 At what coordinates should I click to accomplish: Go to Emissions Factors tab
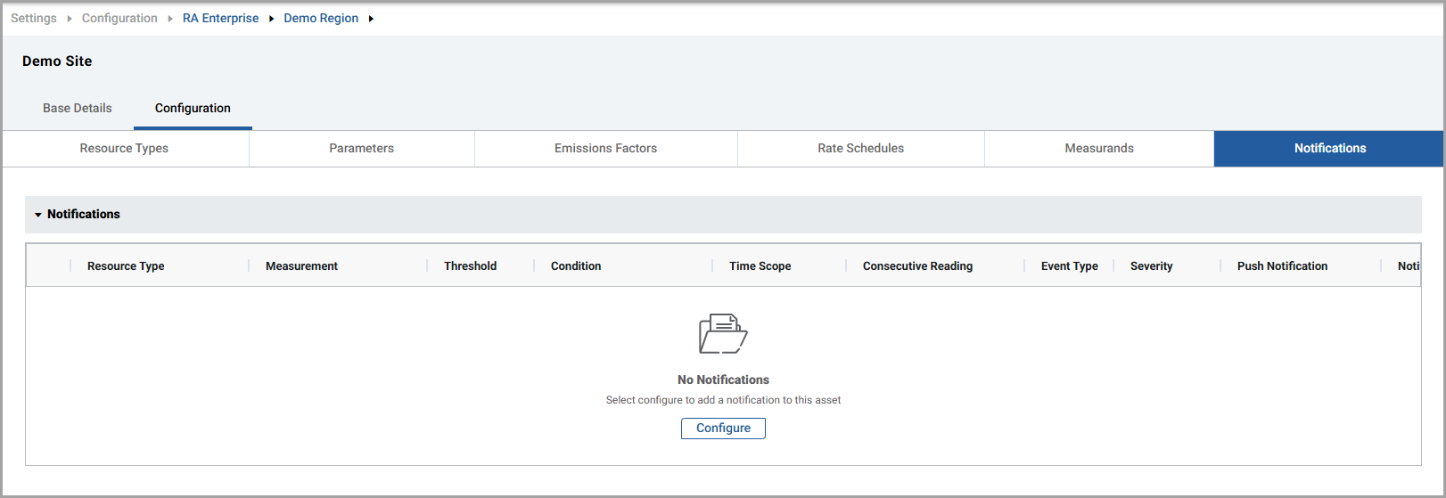605,149
